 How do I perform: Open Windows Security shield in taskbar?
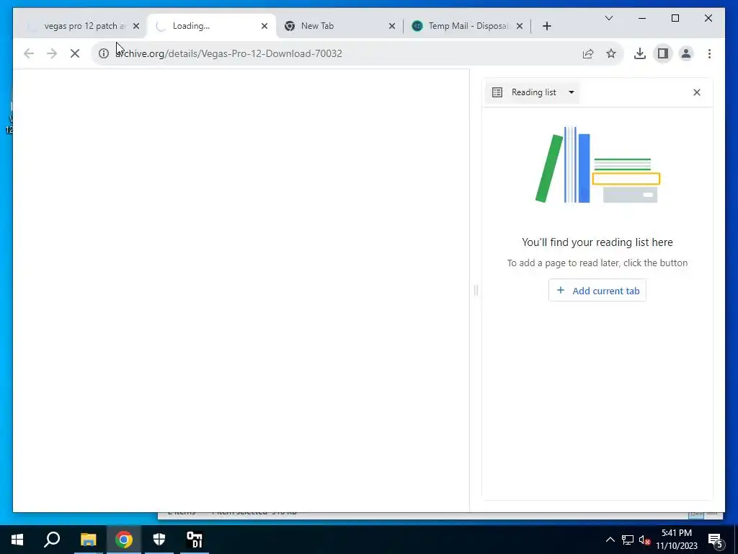[x=159, y=540]
